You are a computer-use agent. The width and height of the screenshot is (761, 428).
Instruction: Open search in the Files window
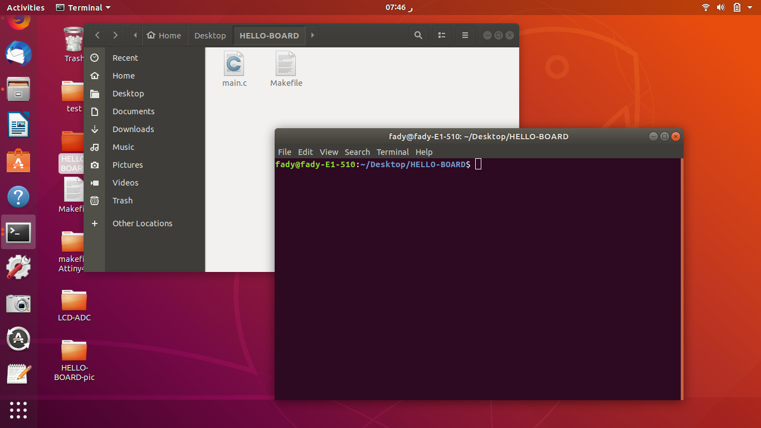[418, 35]
